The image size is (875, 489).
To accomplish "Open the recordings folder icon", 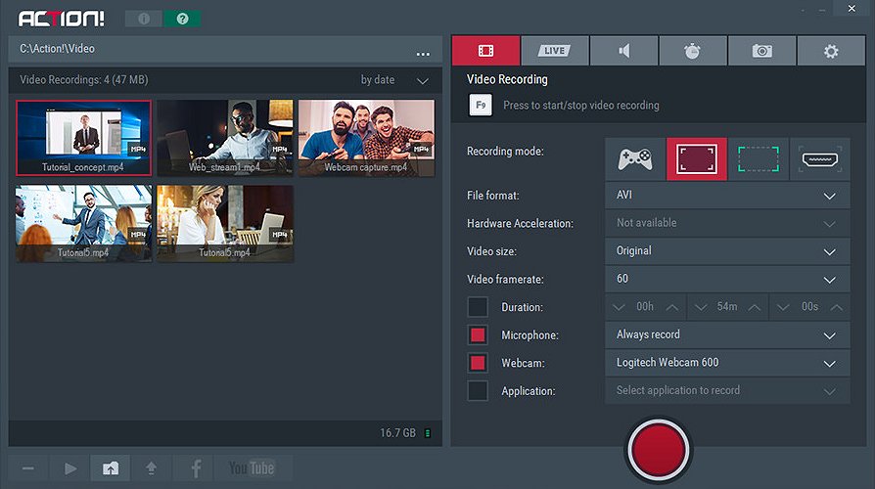I will pos(111,468).
